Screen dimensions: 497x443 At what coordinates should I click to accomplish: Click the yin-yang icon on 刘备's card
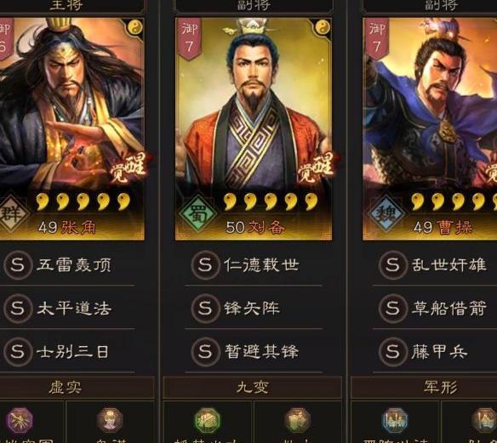coord(323,27)
